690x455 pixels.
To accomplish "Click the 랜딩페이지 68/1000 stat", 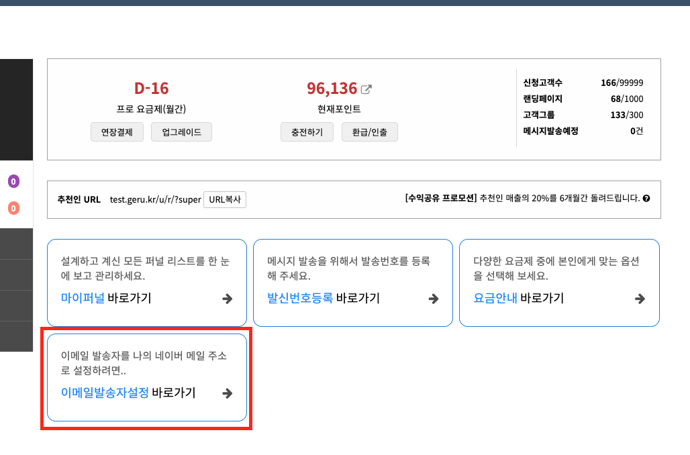I will coord(583,99).
